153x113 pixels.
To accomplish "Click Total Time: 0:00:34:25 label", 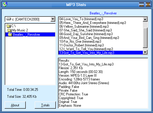I will (23, 90).
